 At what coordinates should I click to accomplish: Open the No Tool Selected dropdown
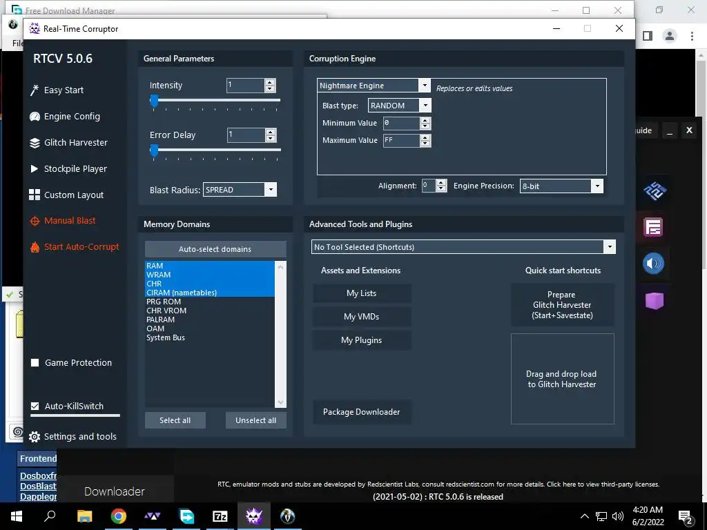tap(610, 247)
